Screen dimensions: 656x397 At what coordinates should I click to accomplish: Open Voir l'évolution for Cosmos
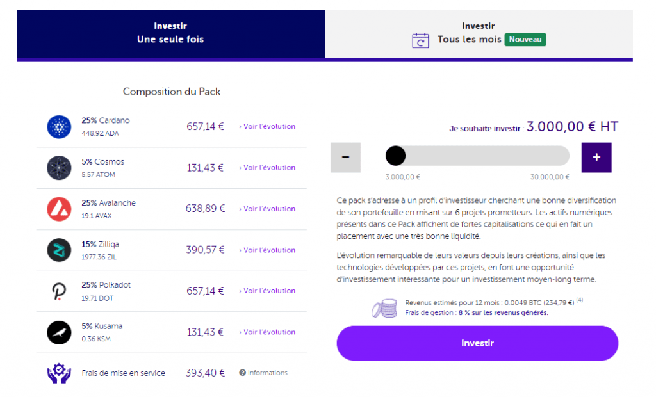coord(267,168)
